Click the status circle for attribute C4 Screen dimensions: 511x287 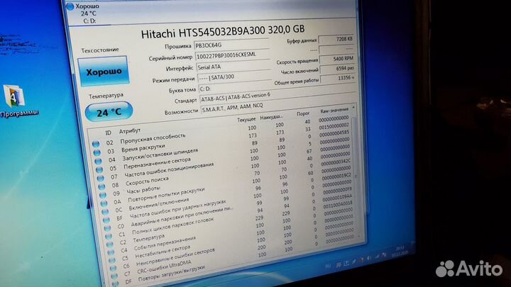point(111,252)
